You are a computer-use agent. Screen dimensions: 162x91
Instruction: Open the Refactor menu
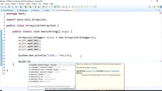coord(14,4)
